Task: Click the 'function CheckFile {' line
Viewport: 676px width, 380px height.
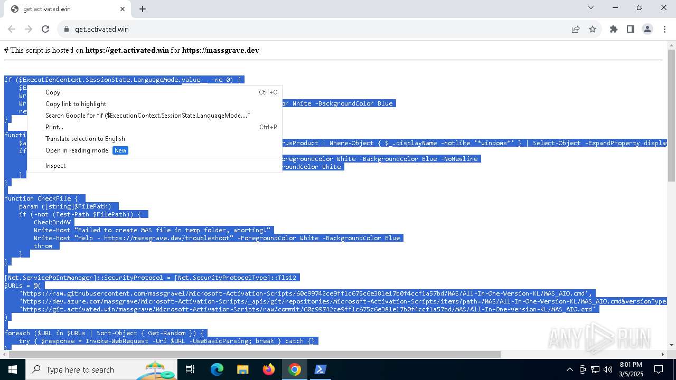Action: (x=41, y=198)
